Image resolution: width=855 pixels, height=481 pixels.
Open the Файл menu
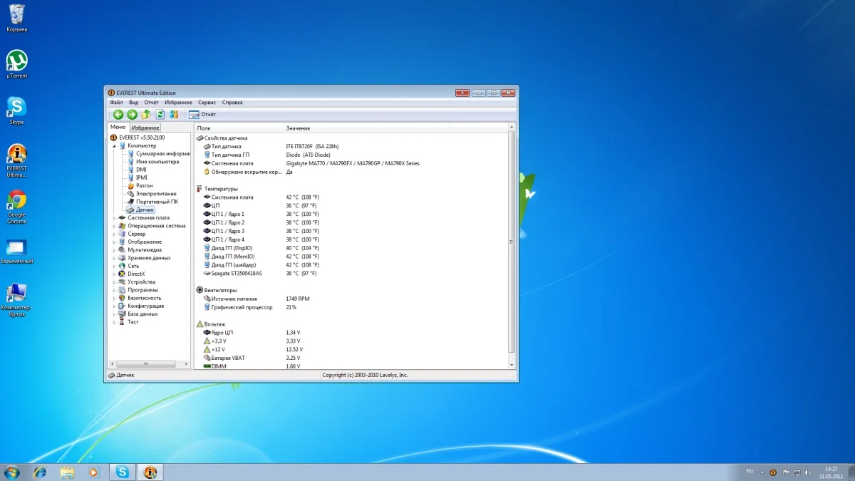click(116, 103)
